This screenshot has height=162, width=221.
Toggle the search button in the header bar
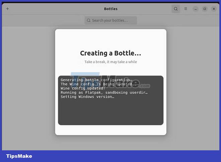click(175, 9)
